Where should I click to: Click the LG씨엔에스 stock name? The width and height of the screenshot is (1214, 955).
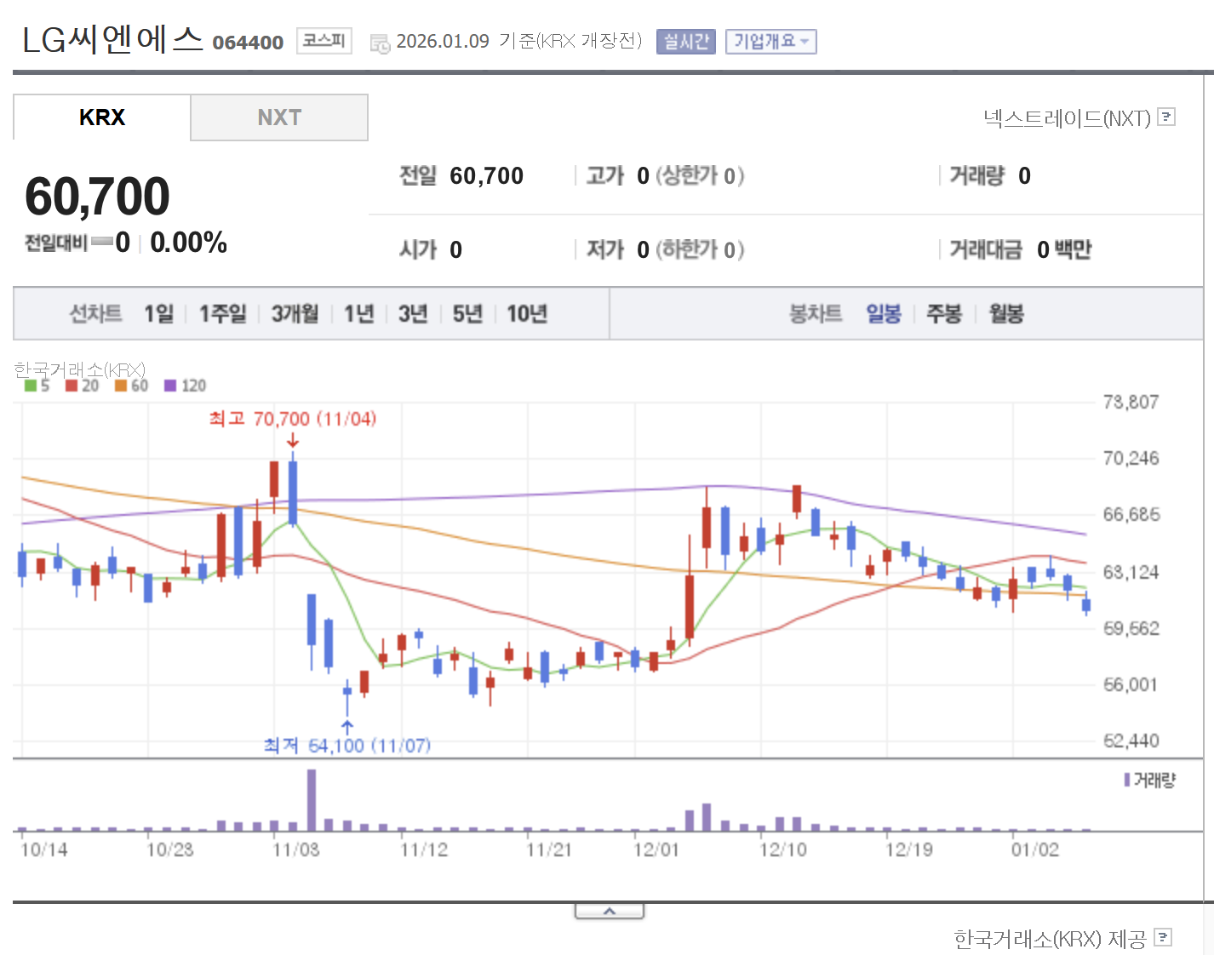click(112, 39)
